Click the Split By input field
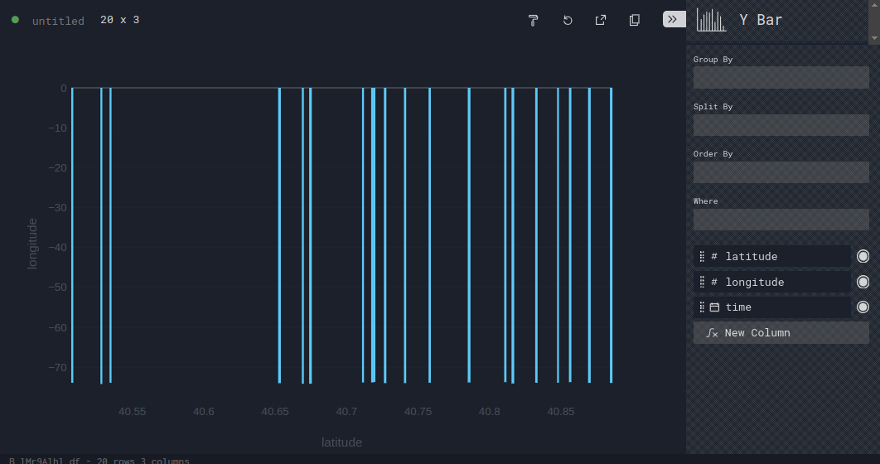The height and width of the screenshot is (464, 880). click(781, 124)
